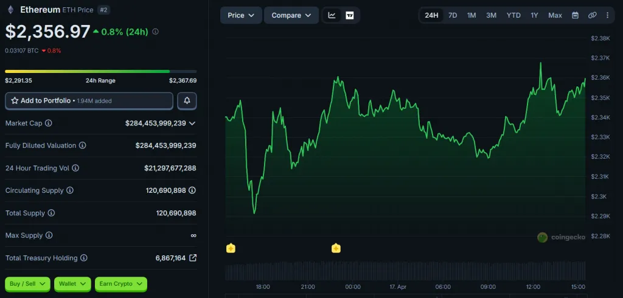Click the infinity symbol for Max Supply
Image resolution: width=623 pixels, height=298 pixels.
click(x=193, y=235)
